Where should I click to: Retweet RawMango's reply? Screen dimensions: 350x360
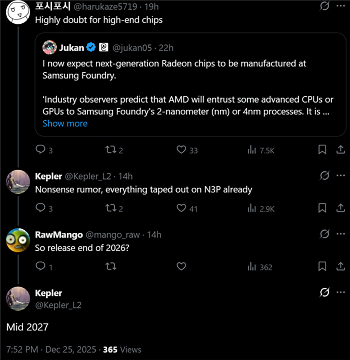pos(111,267)
